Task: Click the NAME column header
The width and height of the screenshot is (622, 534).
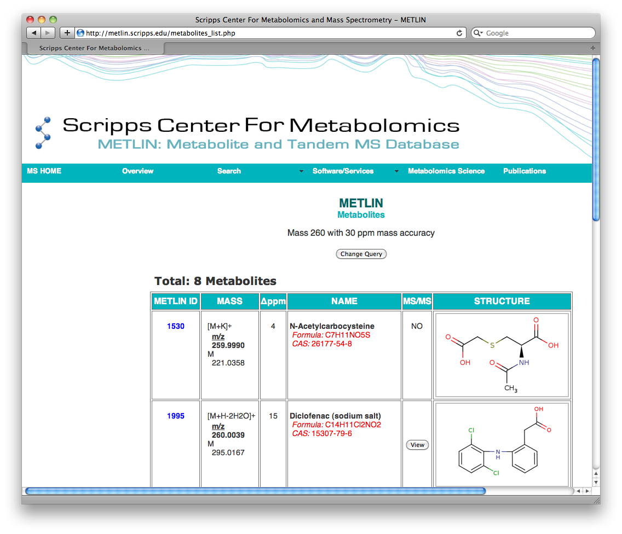Action: tap(344, 301)
